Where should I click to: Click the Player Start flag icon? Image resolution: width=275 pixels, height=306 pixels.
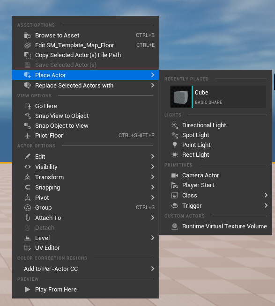[x=175, y=185]
